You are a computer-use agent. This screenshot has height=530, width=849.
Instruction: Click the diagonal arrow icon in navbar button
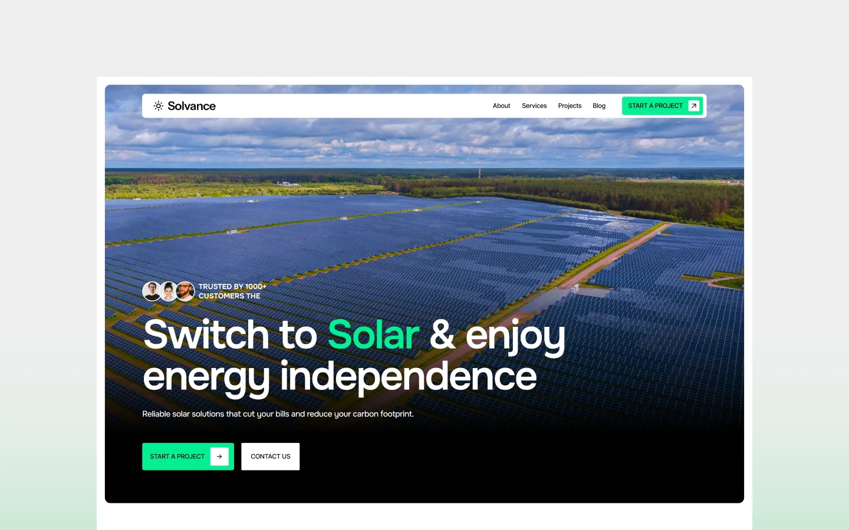pyautogui.click(x=694, y=106)
